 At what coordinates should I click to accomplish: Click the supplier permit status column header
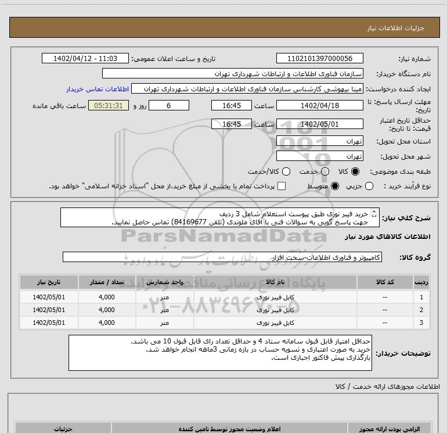point(229,429)
